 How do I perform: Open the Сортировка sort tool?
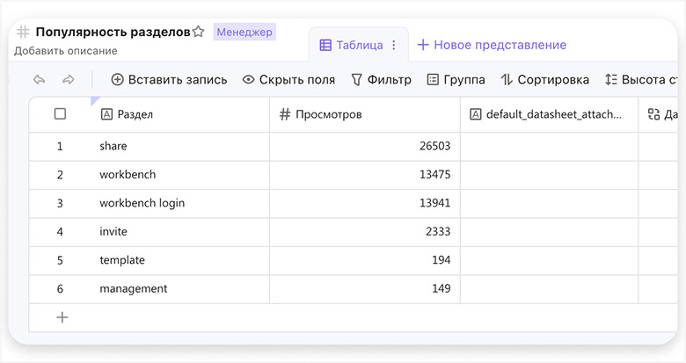pos(544,80)
